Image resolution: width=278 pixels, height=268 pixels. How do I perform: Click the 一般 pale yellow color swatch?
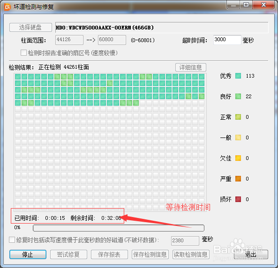click(238, 138)
